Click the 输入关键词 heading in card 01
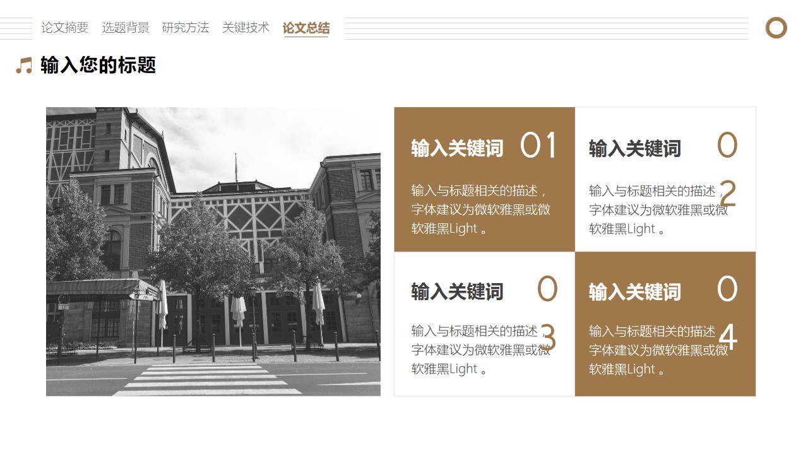 pos(457,149)
